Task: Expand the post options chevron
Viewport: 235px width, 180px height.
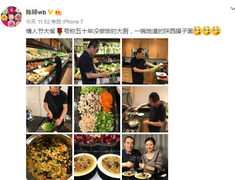Action: pyautogui.click(x=232, y=9)
